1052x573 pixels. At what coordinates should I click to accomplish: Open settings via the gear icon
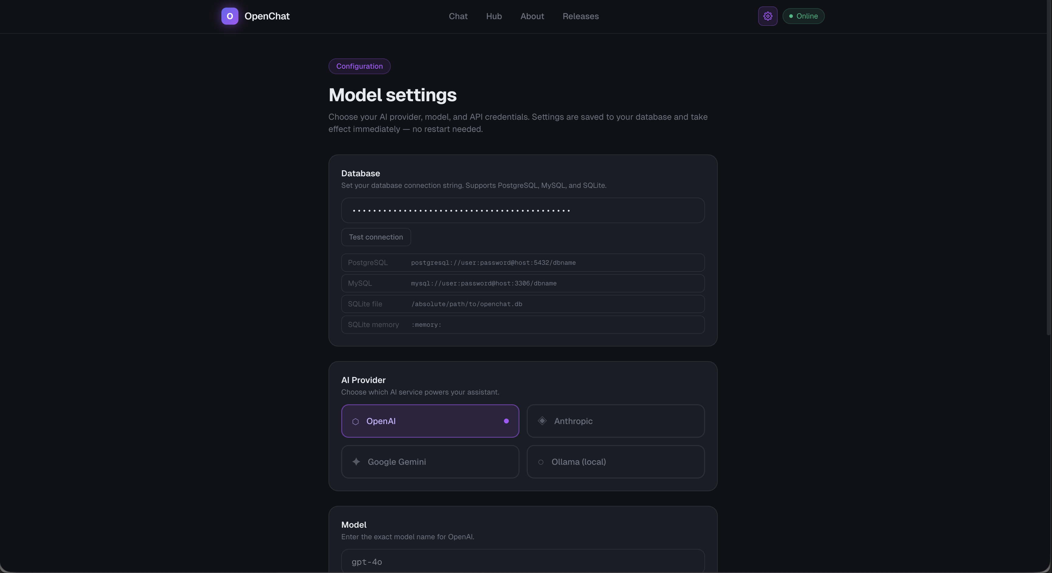(x=767, y=16)
